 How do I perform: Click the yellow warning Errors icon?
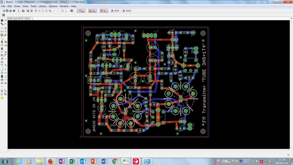tap(2, 98)
